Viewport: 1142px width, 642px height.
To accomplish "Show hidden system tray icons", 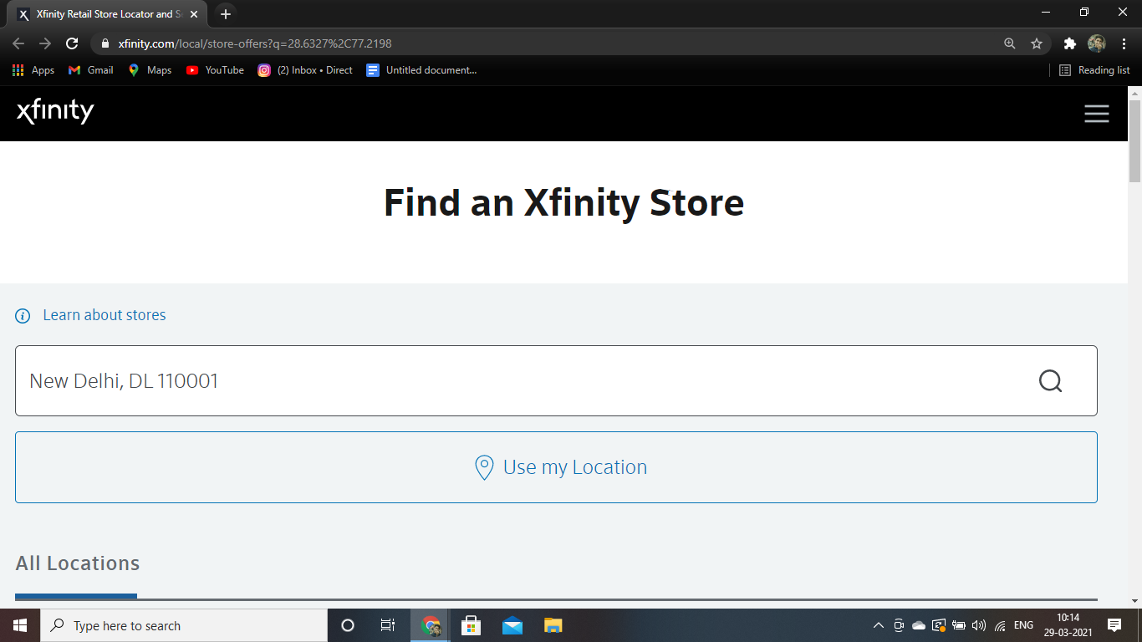I will (x=878, y=625).
